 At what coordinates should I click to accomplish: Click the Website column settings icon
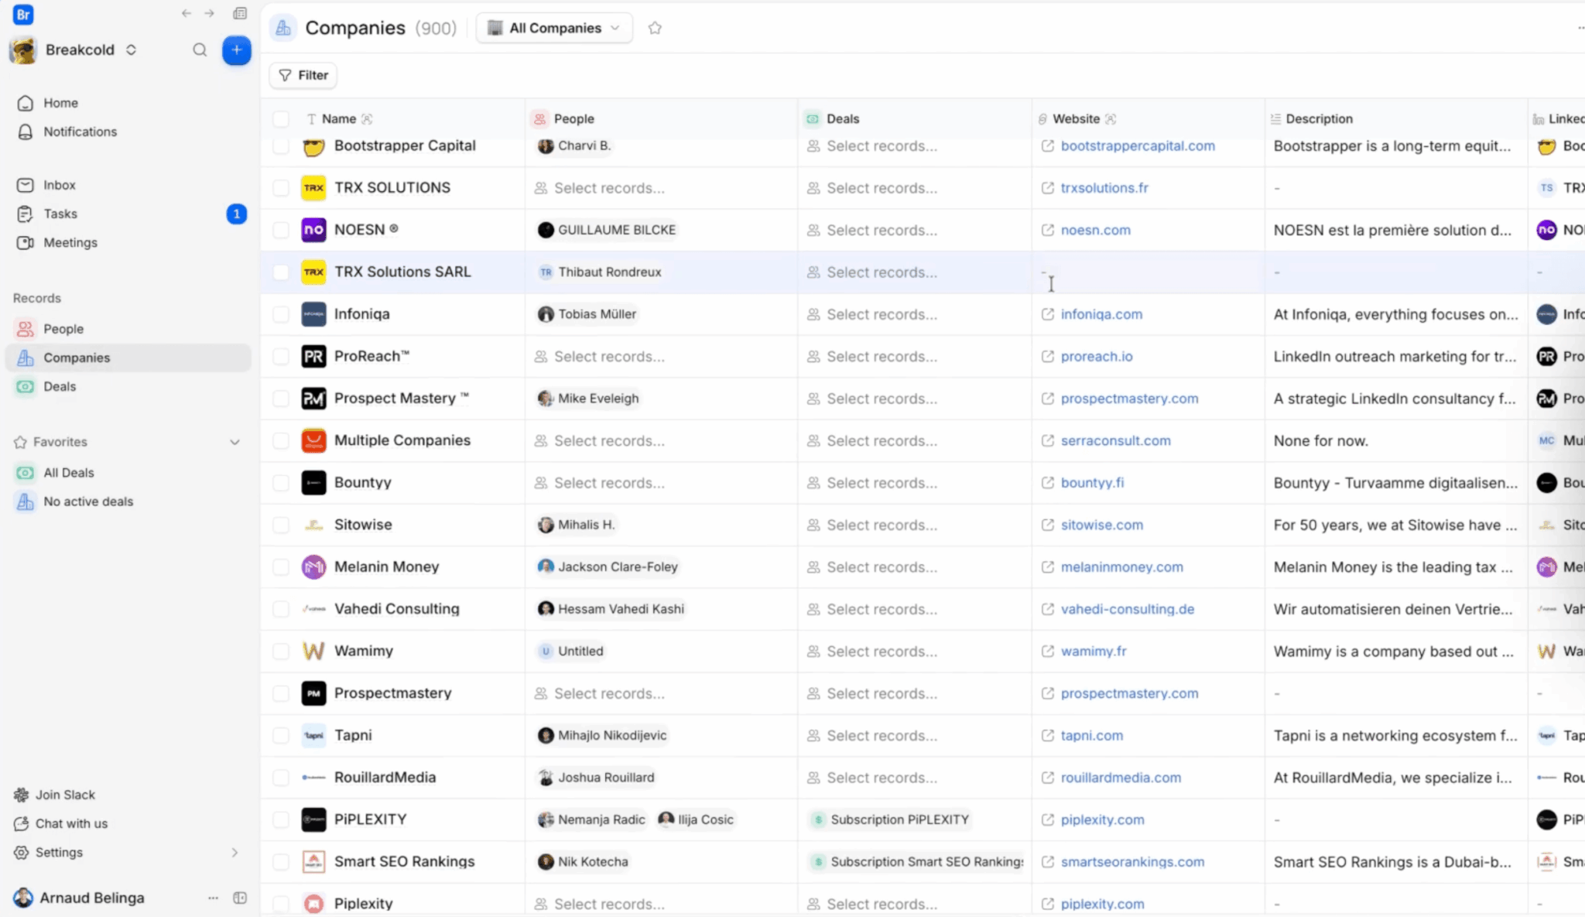(x=1111, y=119)
